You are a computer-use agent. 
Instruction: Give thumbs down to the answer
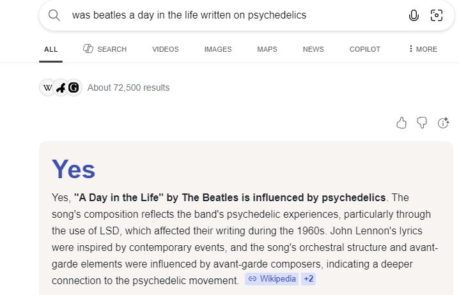pyautogui.click(x=422, y=123)
